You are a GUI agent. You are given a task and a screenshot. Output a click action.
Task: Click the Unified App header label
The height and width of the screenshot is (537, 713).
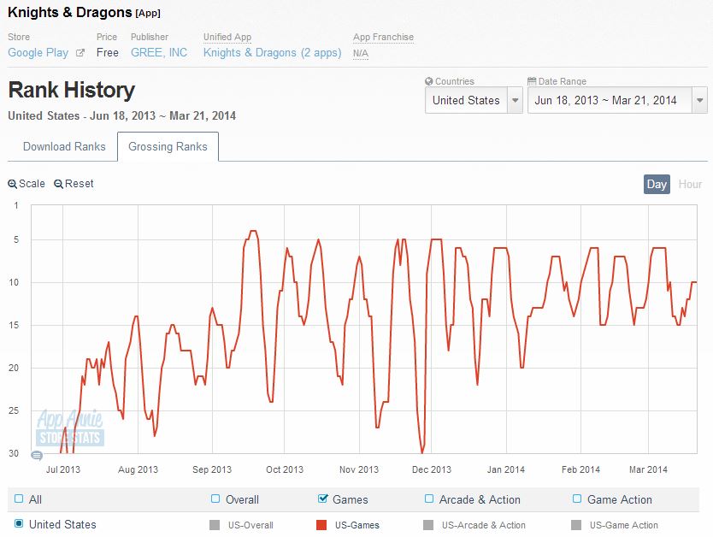point(227,37)
